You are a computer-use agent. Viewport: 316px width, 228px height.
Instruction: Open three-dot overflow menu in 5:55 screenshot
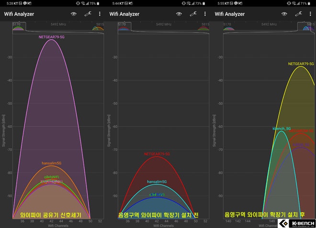(x=310, y=14)
